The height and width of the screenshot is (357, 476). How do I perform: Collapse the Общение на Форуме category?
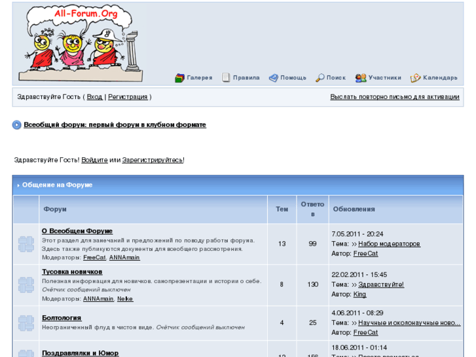tap(18, 185)
